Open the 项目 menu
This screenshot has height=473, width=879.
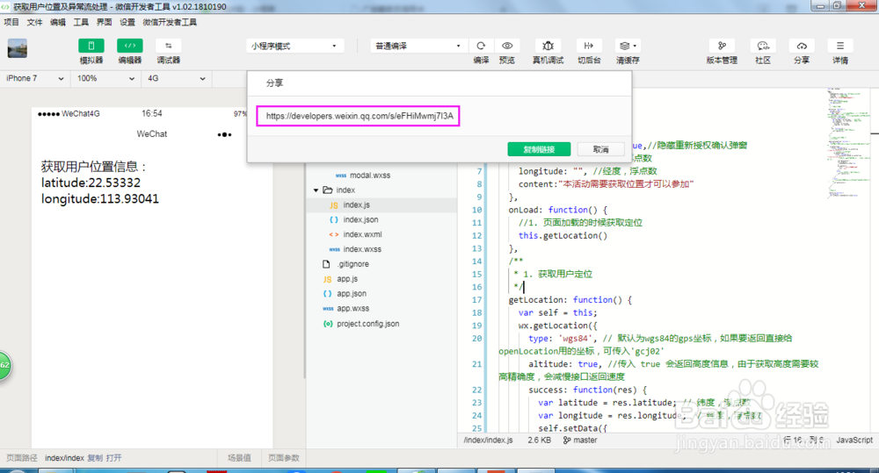(x=11, y=23)
